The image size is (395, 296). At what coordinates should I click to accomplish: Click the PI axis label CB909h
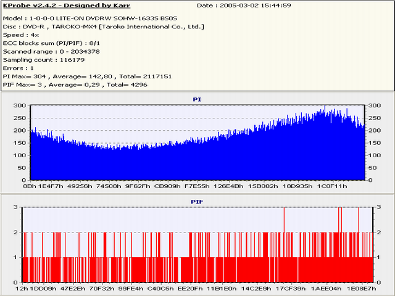(167, 186)
